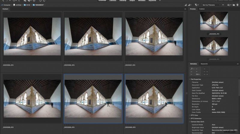Expand the IPTC Core section
Viewport: 240px width, 134px height.
pyautogui.click(x=190, y=115)
